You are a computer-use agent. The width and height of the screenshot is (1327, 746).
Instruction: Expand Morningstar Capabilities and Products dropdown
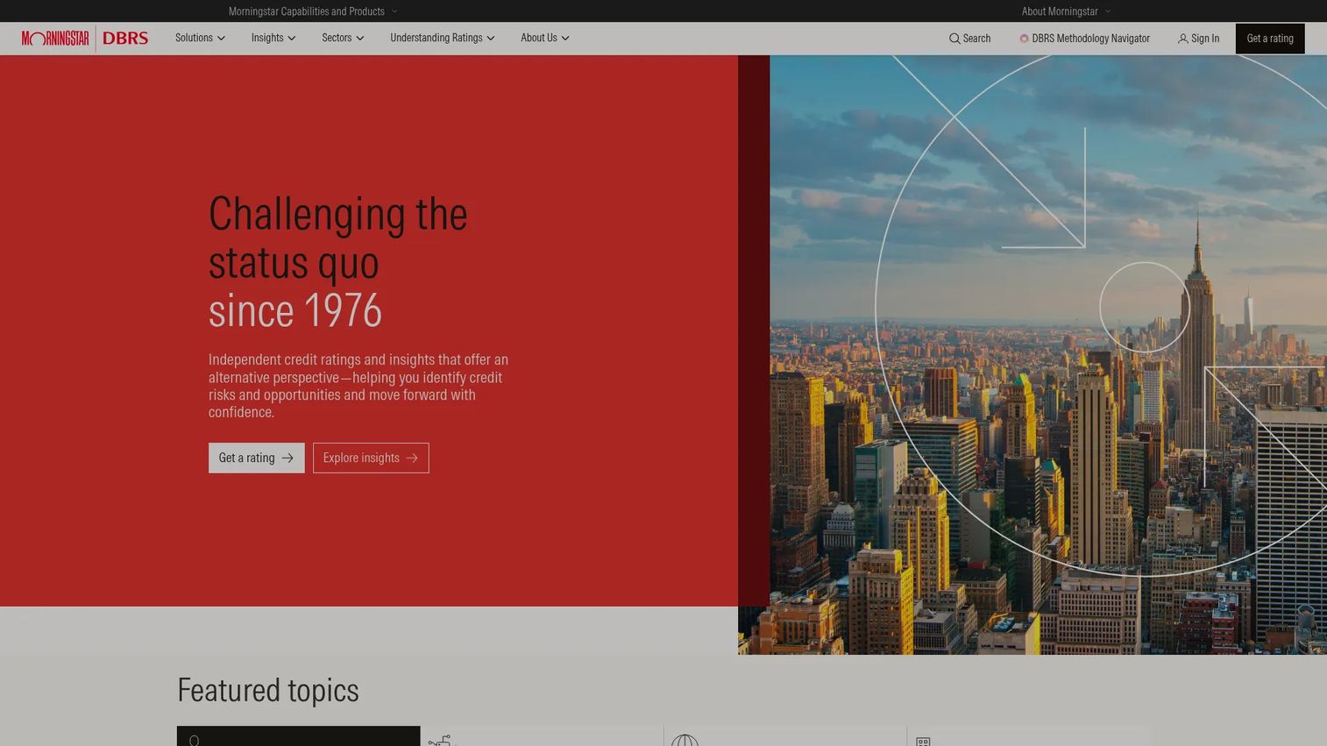tap(313, 11)
